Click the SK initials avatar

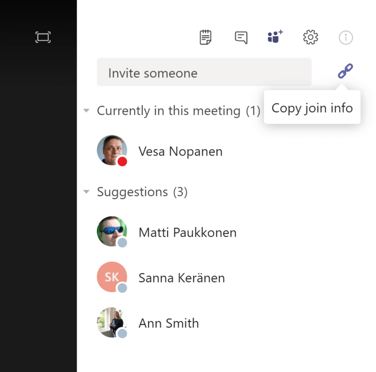point(111,277)
